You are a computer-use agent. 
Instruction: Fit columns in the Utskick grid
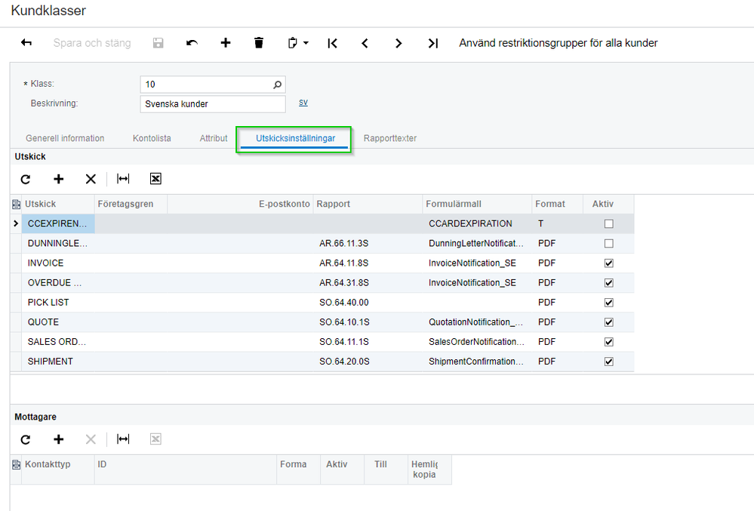tap(123, 179)
